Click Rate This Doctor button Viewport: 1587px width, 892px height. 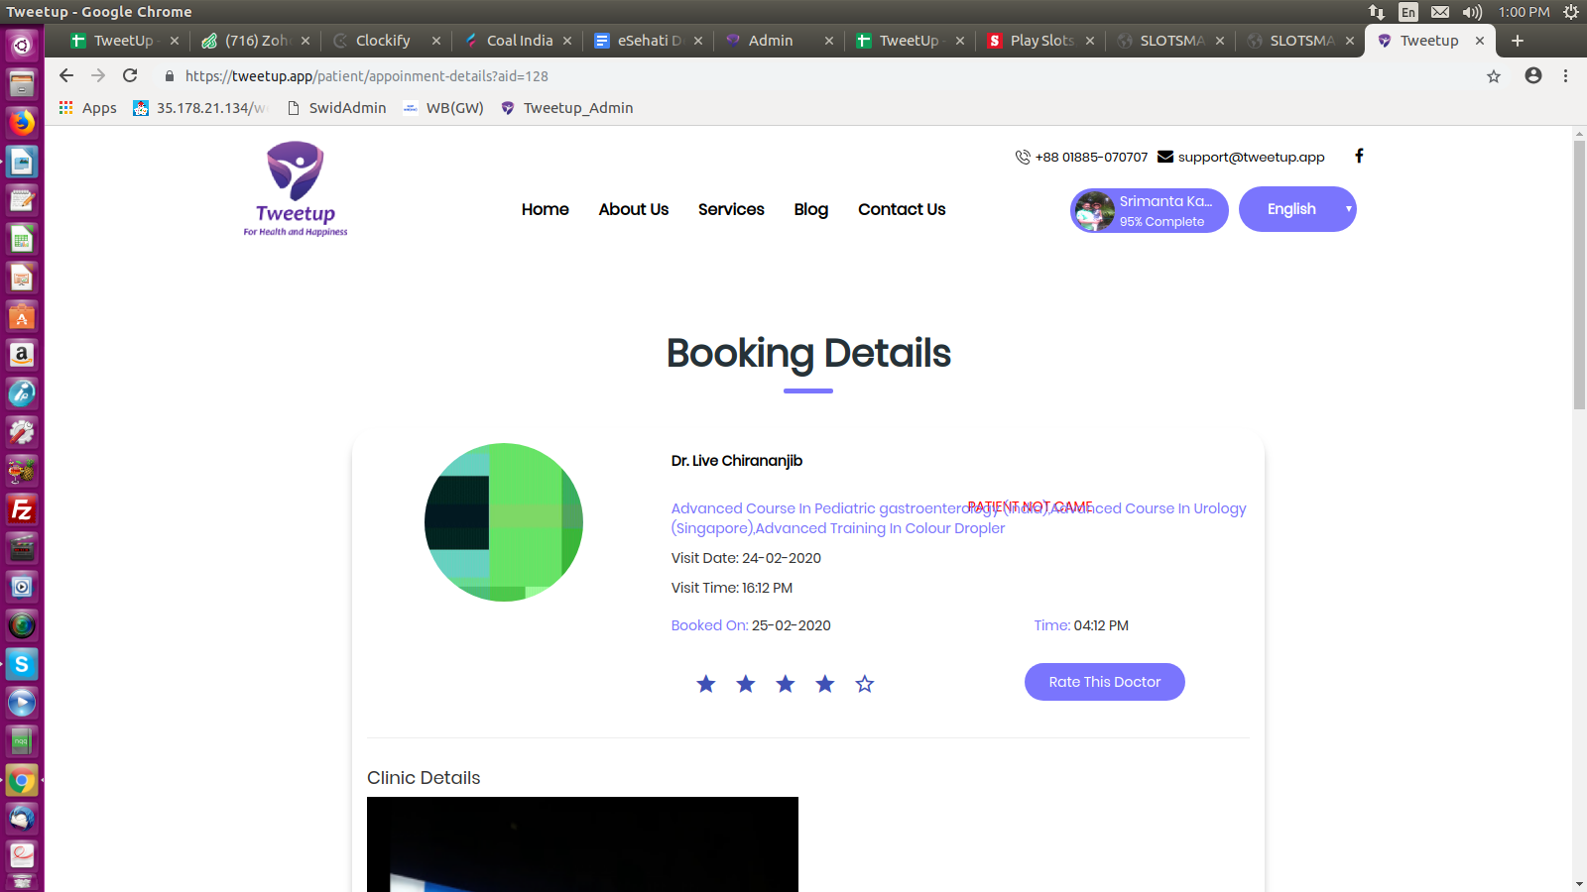(x=1105, y=682)
